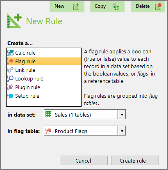Click the New rule toolbar button

[67, 6]
